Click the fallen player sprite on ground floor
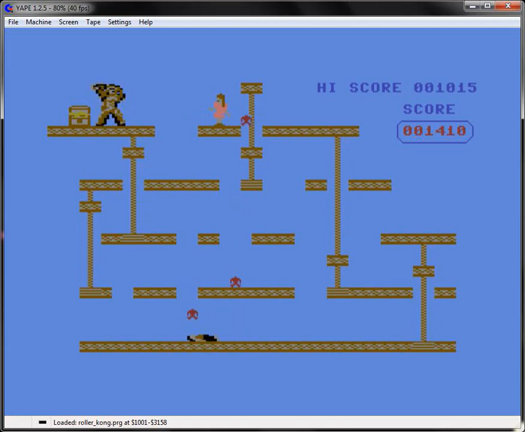 [202, 338]
